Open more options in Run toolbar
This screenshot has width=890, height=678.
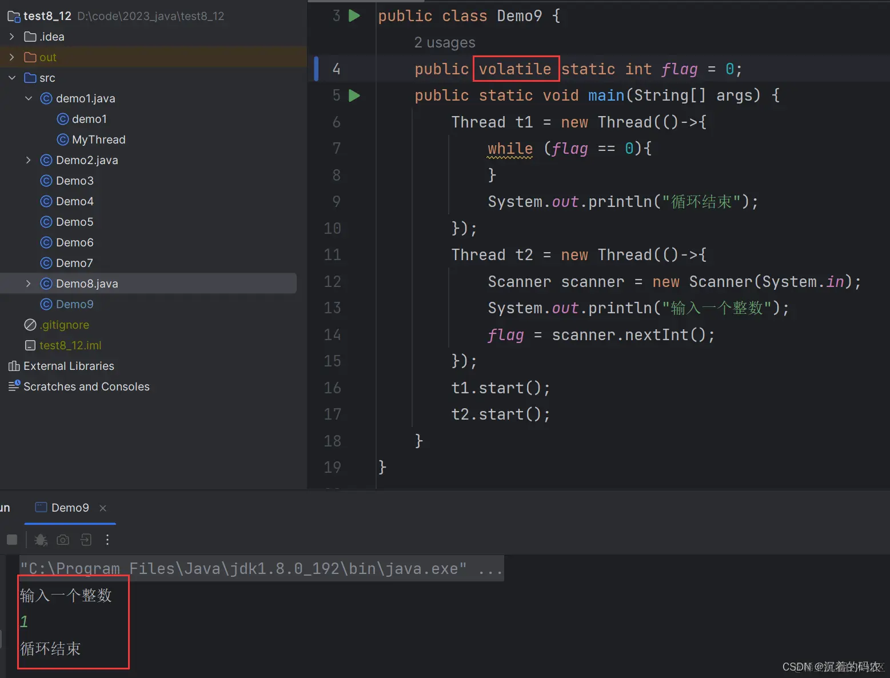coord(107,540)
